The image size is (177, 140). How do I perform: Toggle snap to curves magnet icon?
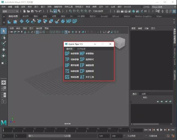point(74,11)
